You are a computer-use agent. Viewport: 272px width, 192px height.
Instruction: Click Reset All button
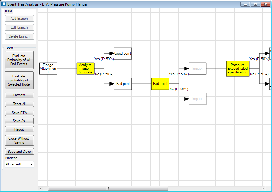coord(19,104)
